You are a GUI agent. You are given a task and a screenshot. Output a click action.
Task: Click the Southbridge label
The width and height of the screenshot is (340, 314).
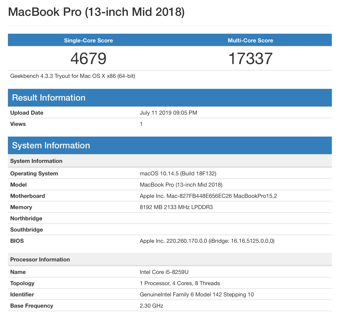point(27,230)
